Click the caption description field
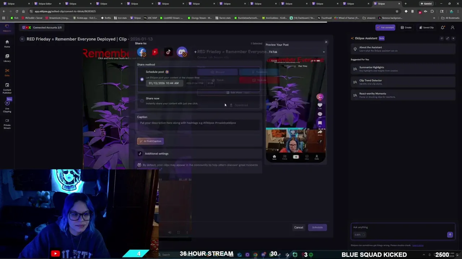Viewport: 462px width, 259px height. point(199,124)
